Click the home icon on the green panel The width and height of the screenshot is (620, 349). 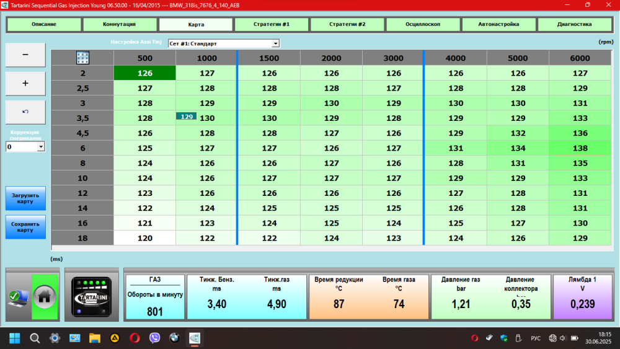pyautogui.click(x=44, y=296)
